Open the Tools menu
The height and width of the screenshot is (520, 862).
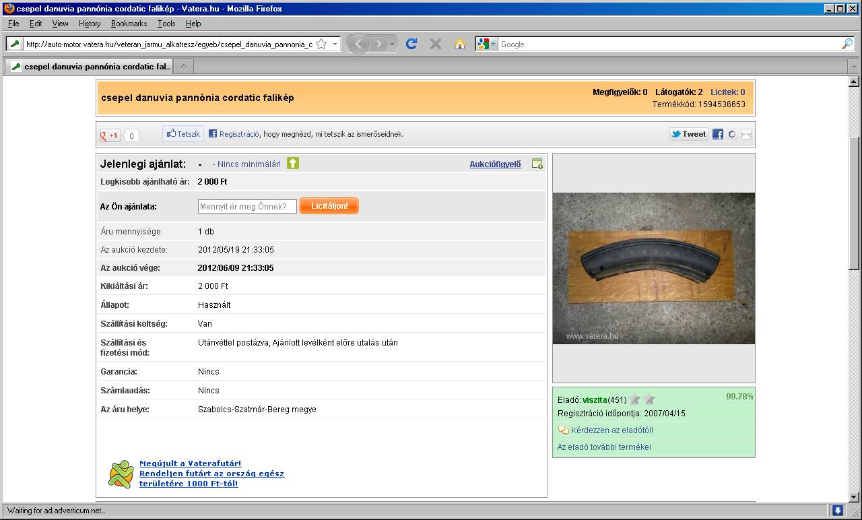click(166, 24)
